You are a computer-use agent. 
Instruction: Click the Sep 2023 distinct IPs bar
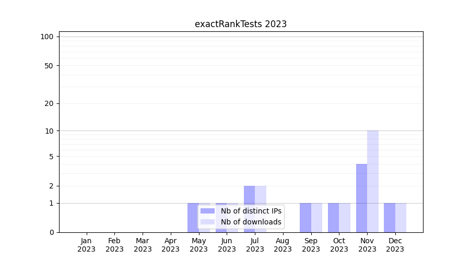pos(305,218)
